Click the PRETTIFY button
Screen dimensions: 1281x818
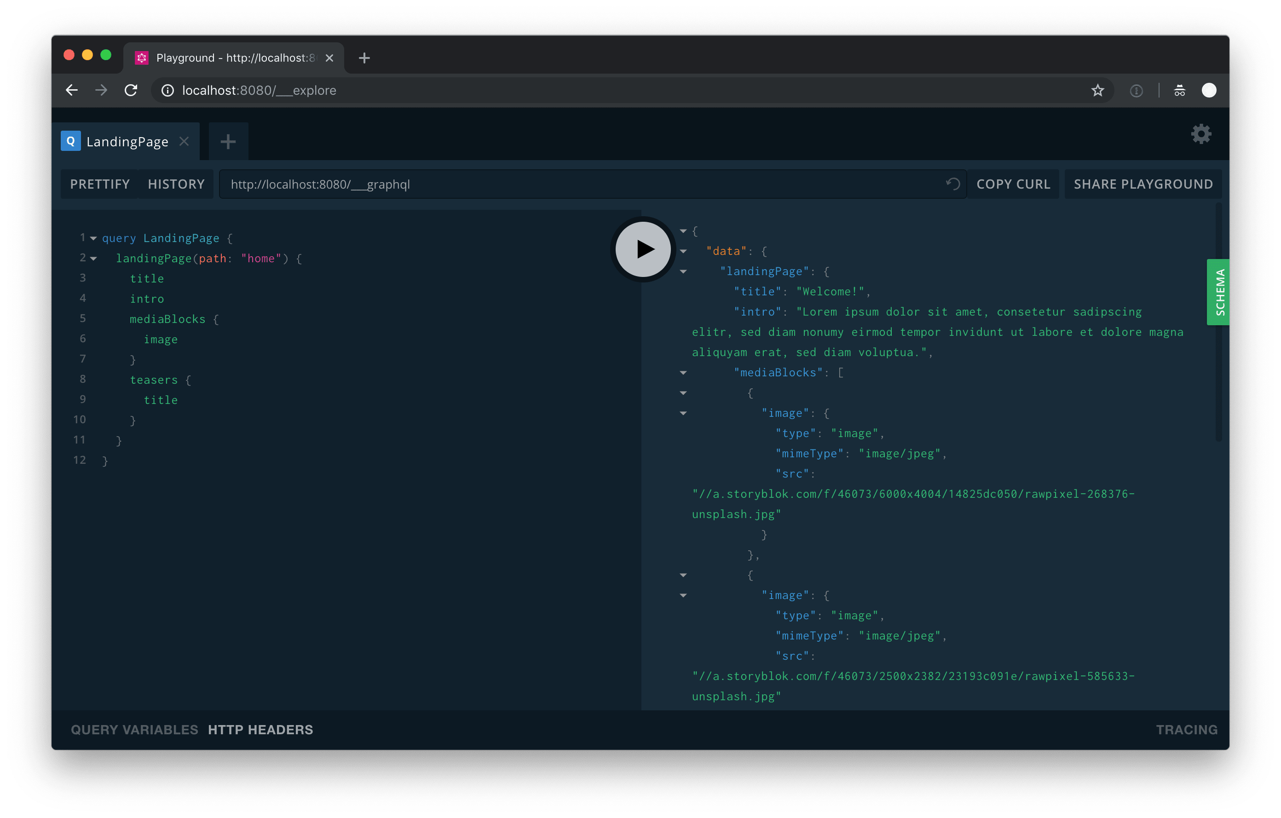pos(100,184)
